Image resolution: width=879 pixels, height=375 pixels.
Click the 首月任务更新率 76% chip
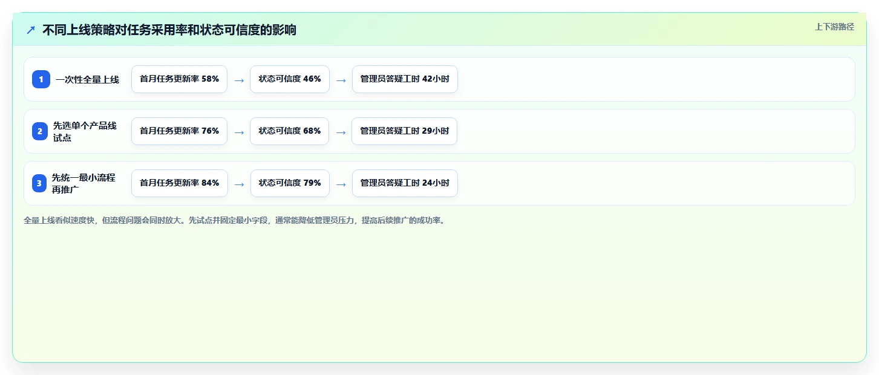179,131
